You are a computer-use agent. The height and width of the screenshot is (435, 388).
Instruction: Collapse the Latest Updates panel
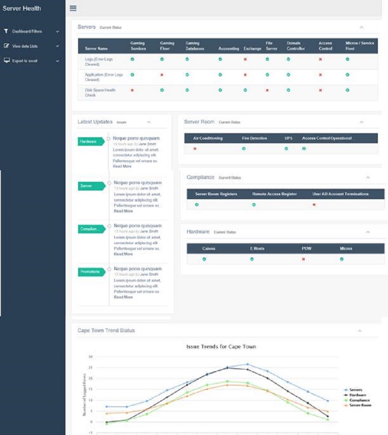[x=149, y=122]
